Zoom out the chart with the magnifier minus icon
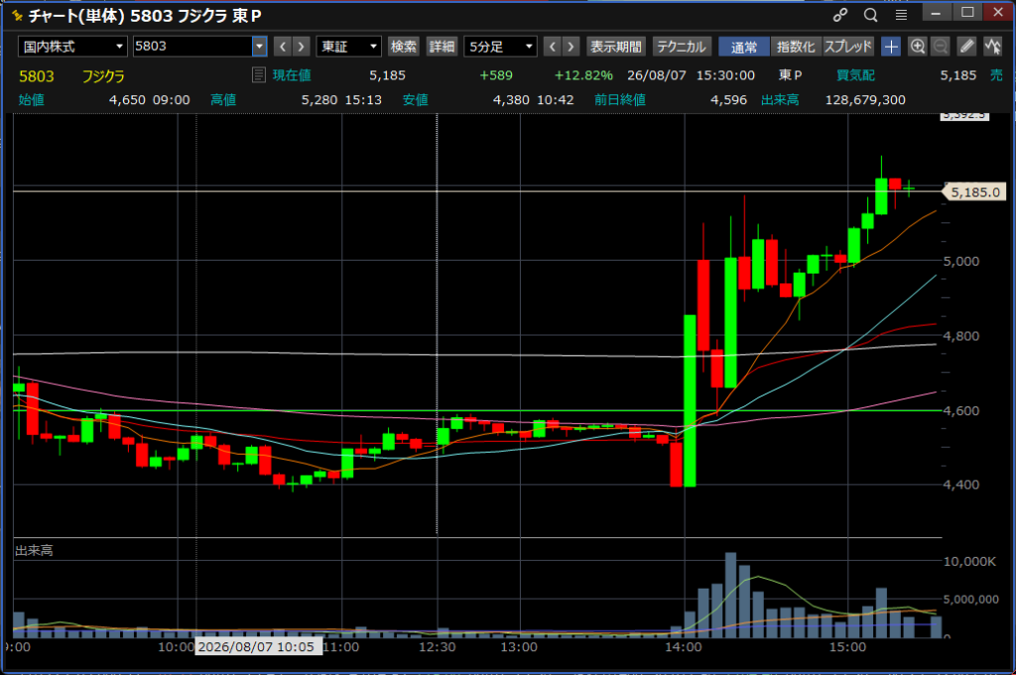Viewport: 1016px width, 675px height. pos(941,47)
